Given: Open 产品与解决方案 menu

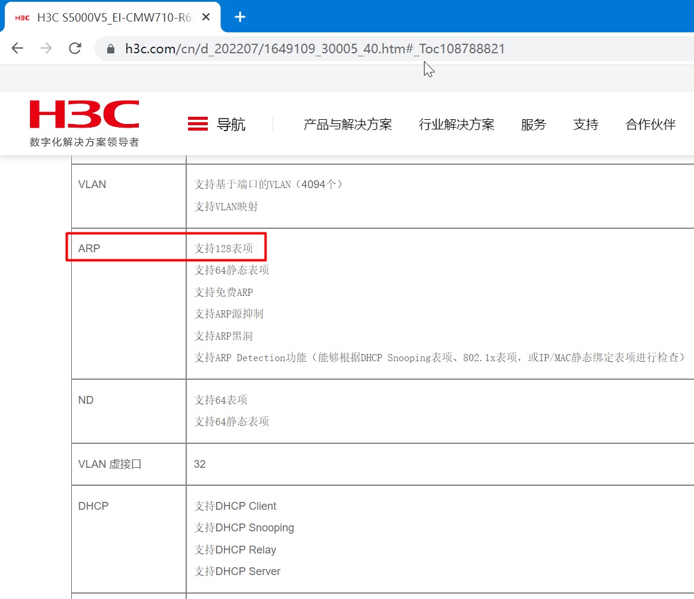Looking at the screenshot, I should point(347,125).
